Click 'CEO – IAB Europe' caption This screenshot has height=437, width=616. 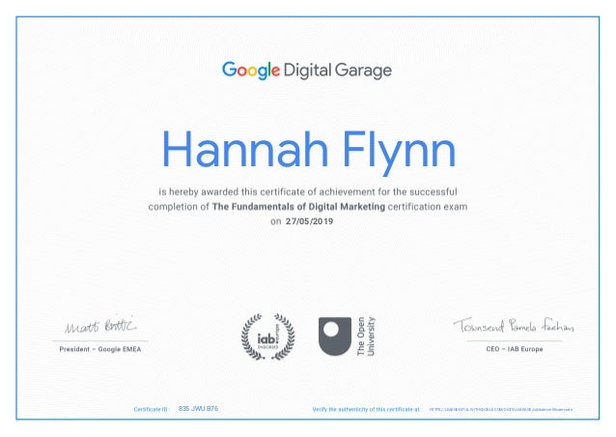point(515,349)
